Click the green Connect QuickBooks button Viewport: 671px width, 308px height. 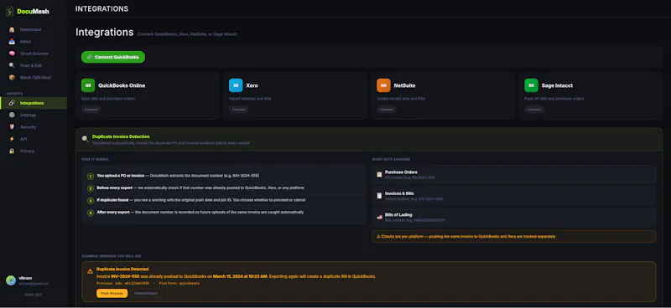click(x=113, y=57)
